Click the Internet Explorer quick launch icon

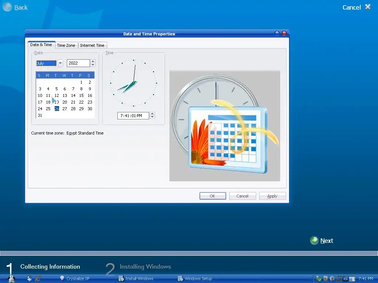pyautogui.click(x=38, y=279)
